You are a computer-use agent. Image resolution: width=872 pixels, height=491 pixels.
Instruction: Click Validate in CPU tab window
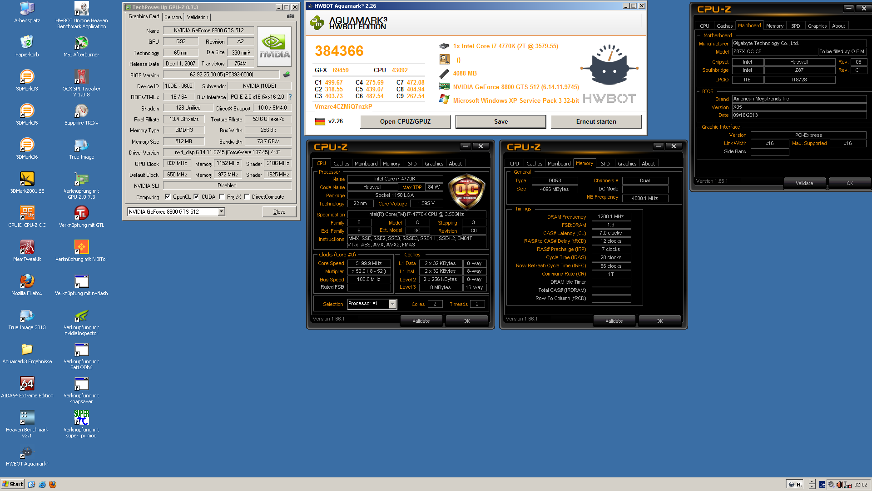click(421, 321)
